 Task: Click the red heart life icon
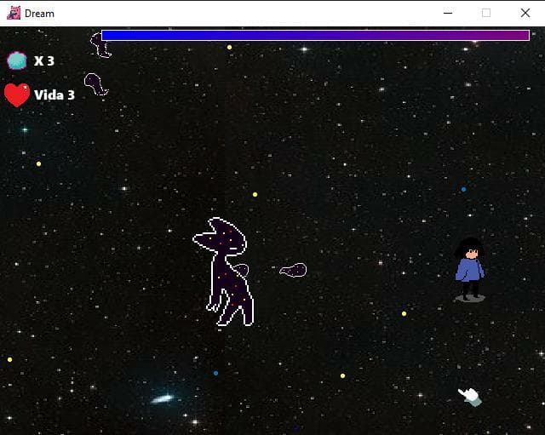pos(17,94)
